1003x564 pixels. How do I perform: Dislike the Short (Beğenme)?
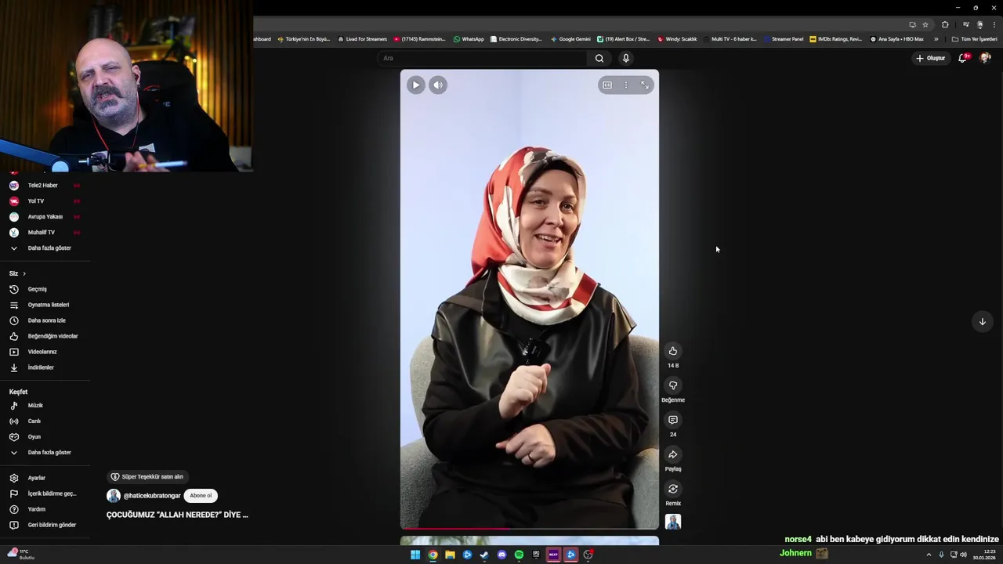tap(672, 385)
